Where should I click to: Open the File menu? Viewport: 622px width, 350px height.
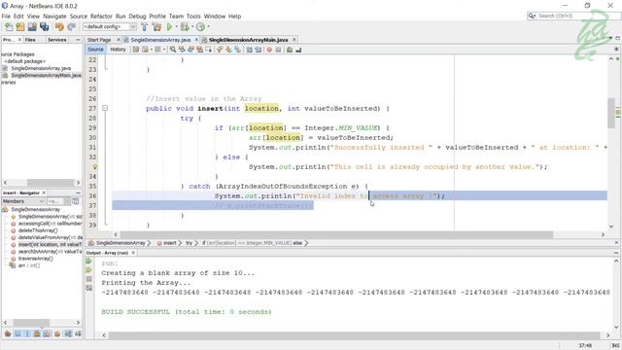tap(6, 17)
